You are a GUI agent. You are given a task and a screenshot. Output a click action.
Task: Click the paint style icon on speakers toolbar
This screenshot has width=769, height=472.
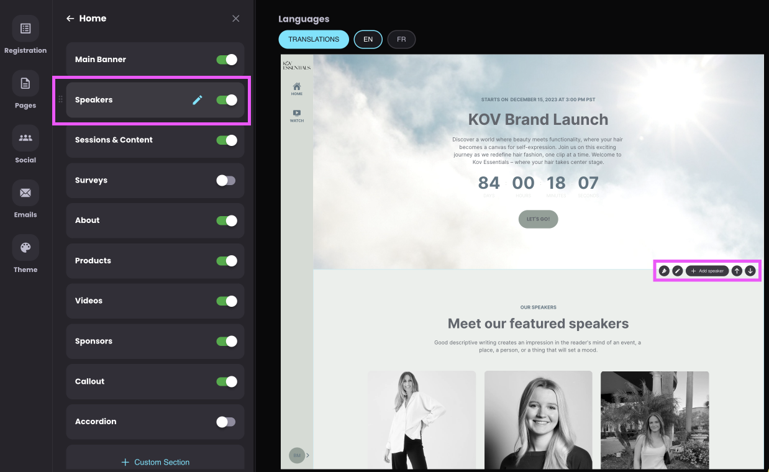pyautogui.click(x=664, y=271)
